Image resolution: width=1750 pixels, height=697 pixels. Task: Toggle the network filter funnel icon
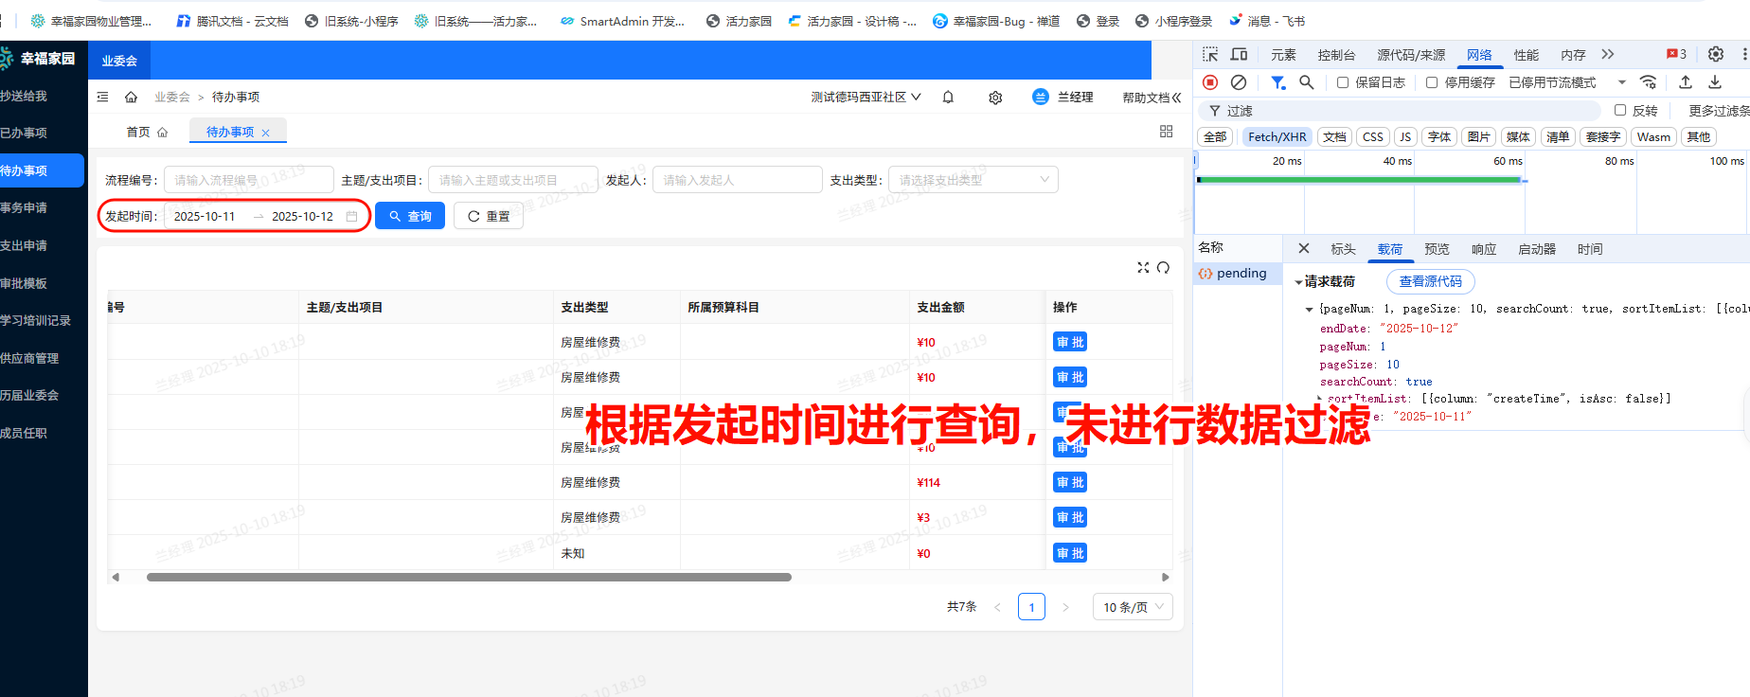pyautogui.click(x=1278, y=82)
